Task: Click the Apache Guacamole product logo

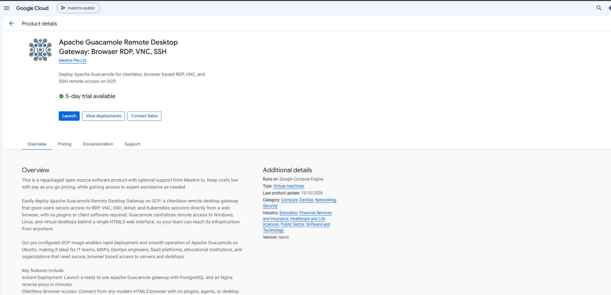Action: pyautogui.click(x=40, y=50)
